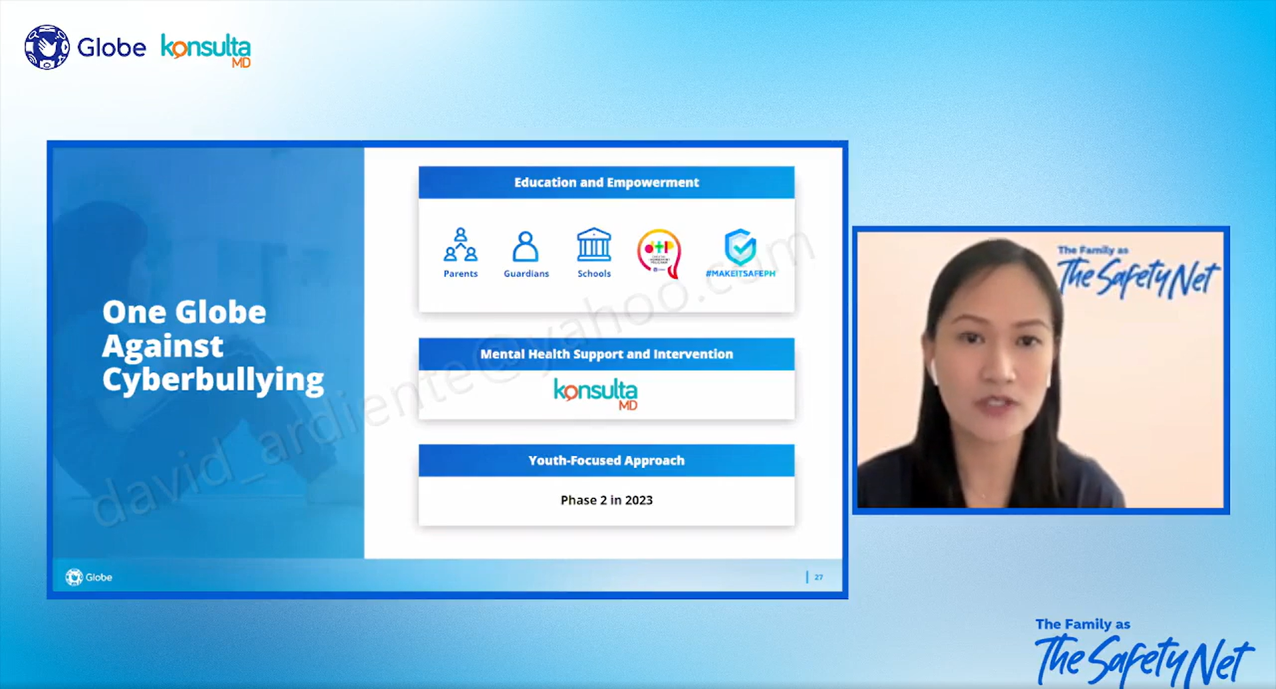Select the Parents icon on the slide
This screenshot has height=689, width=1276.
pyautogui.click(x=461, y=244)
